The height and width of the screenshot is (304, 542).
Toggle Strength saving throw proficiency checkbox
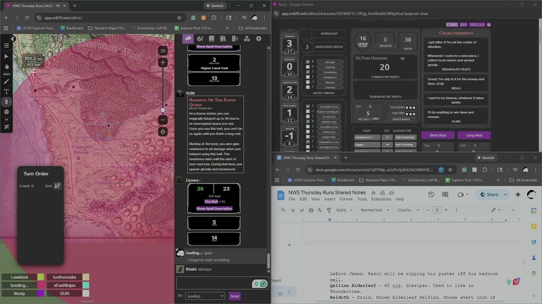tap(307, 62)
